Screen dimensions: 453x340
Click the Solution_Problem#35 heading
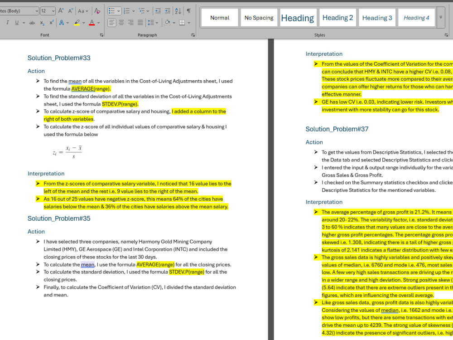59,219
